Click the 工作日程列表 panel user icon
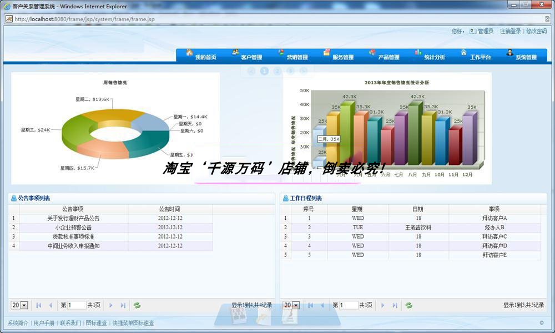Screen dimensions: 555x333 click(x=286, y=198)
